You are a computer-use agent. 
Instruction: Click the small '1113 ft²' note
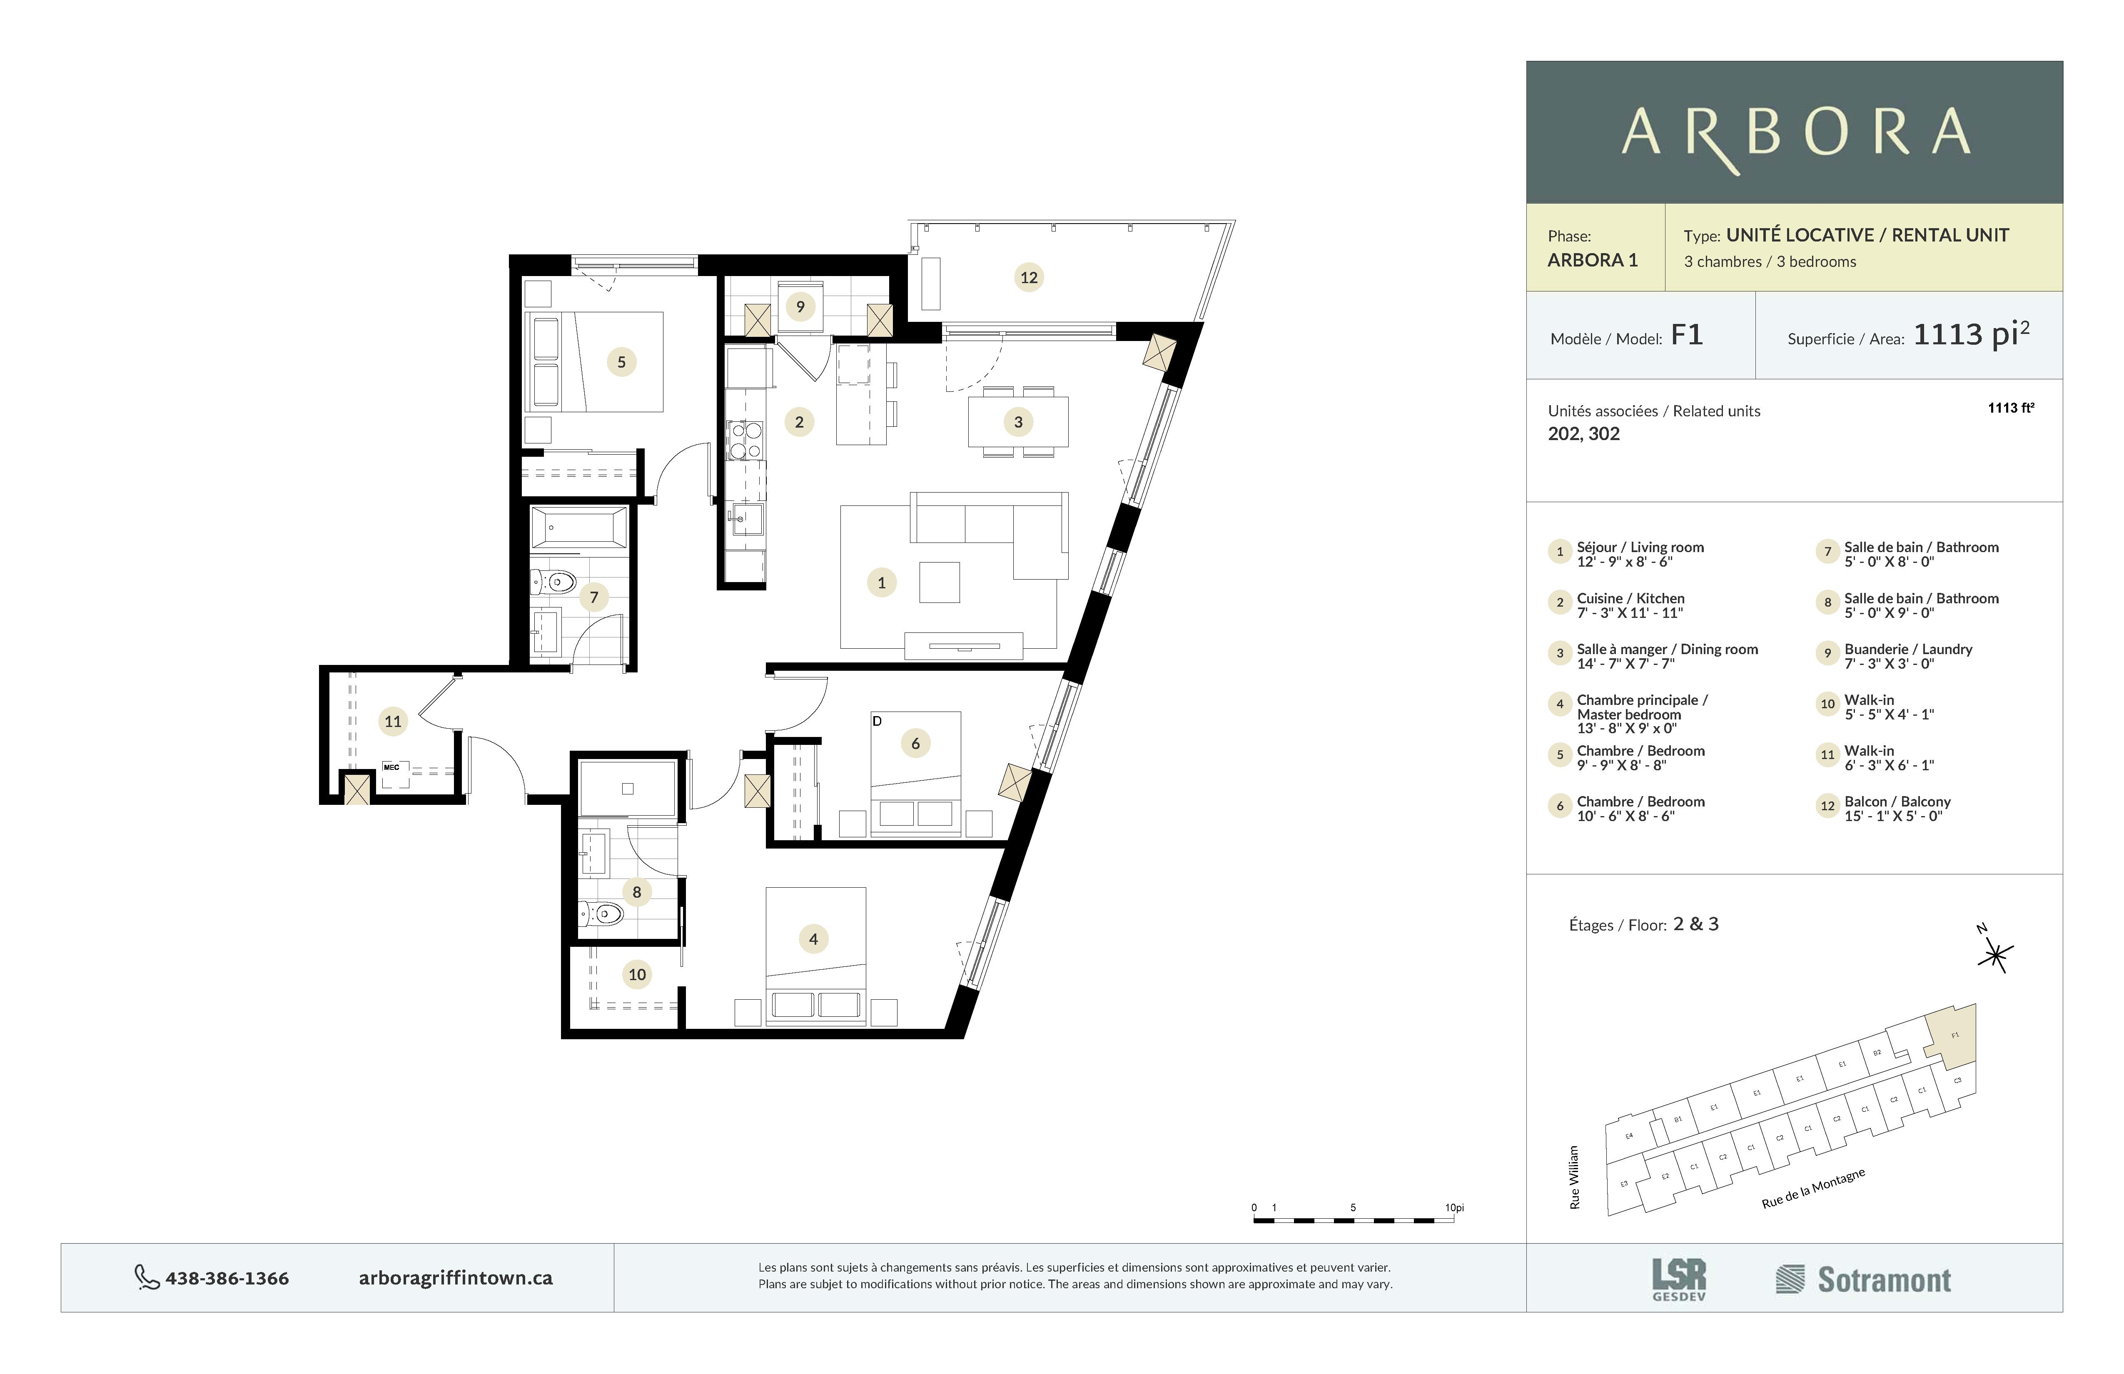coord(2011,408)
